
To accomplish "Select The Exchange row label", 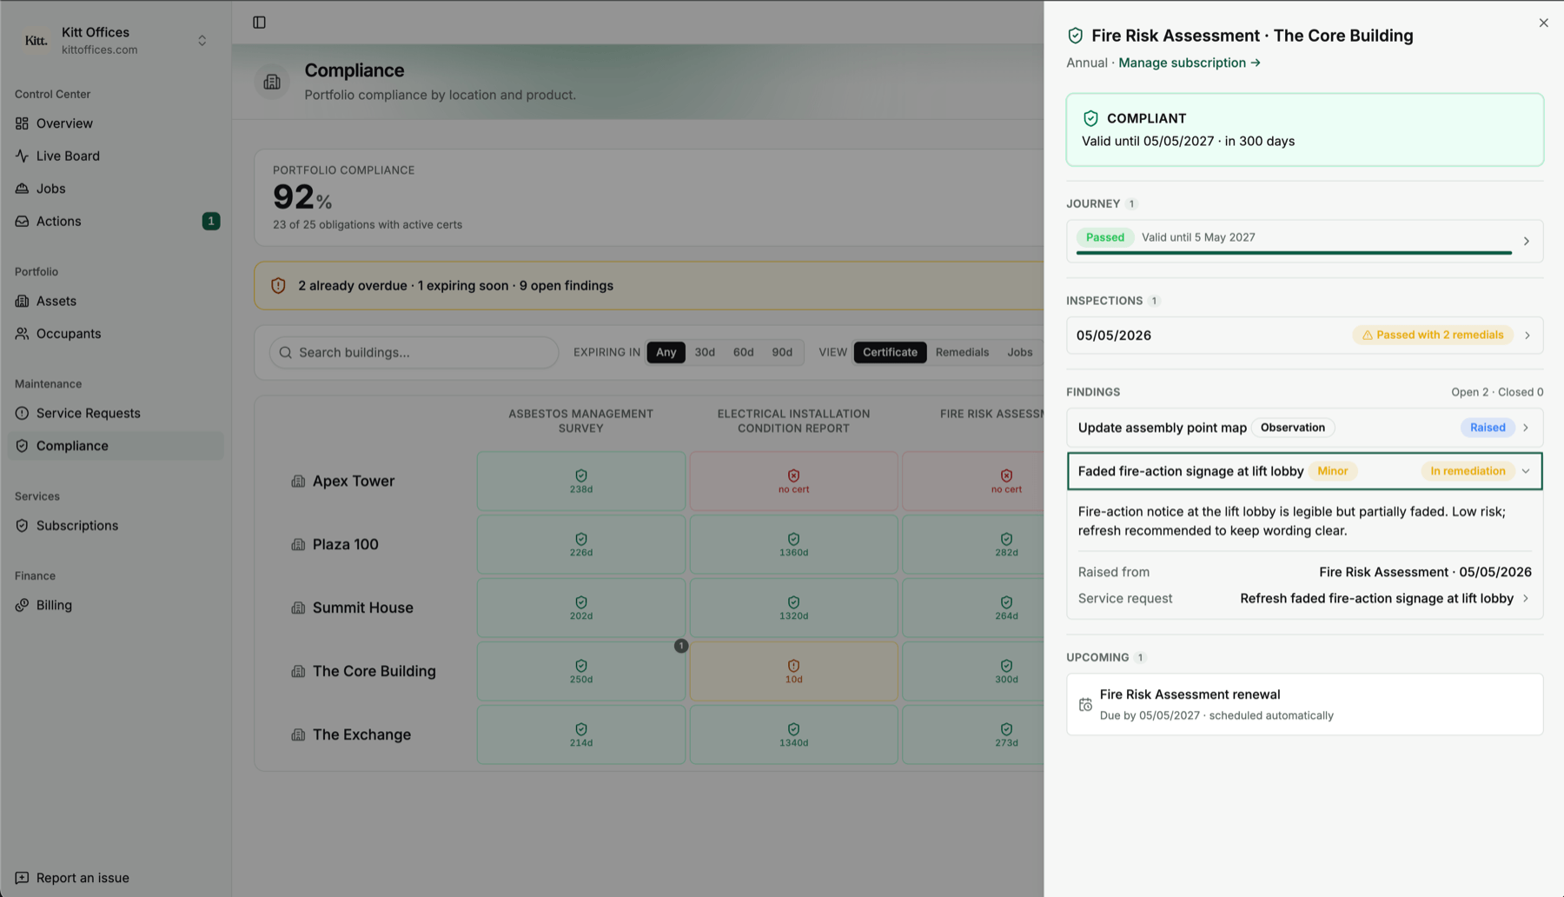I will 361,734.
